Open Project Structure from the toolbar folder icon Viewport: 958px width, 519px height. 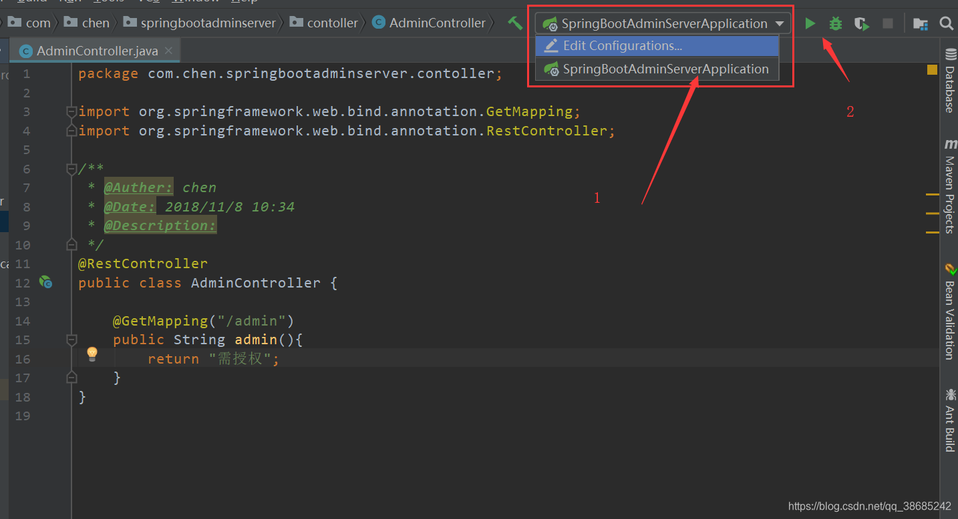921,24
